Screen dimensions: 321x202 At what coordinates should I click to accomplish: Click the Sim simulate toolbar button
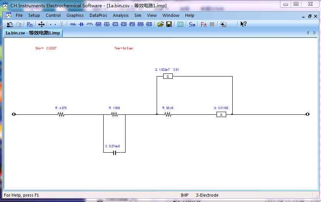tap(192, 24)
